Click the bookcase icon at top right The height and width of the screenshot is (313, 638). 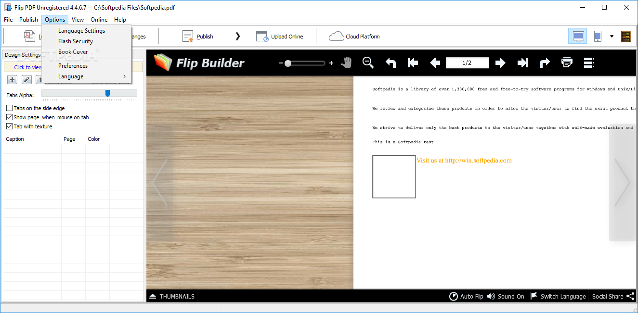[626, 36]
